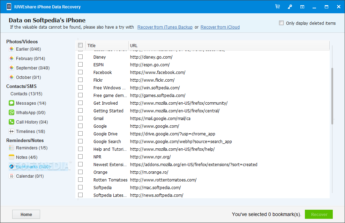Toggle the select-all checkbox in header

click(81, 45)
